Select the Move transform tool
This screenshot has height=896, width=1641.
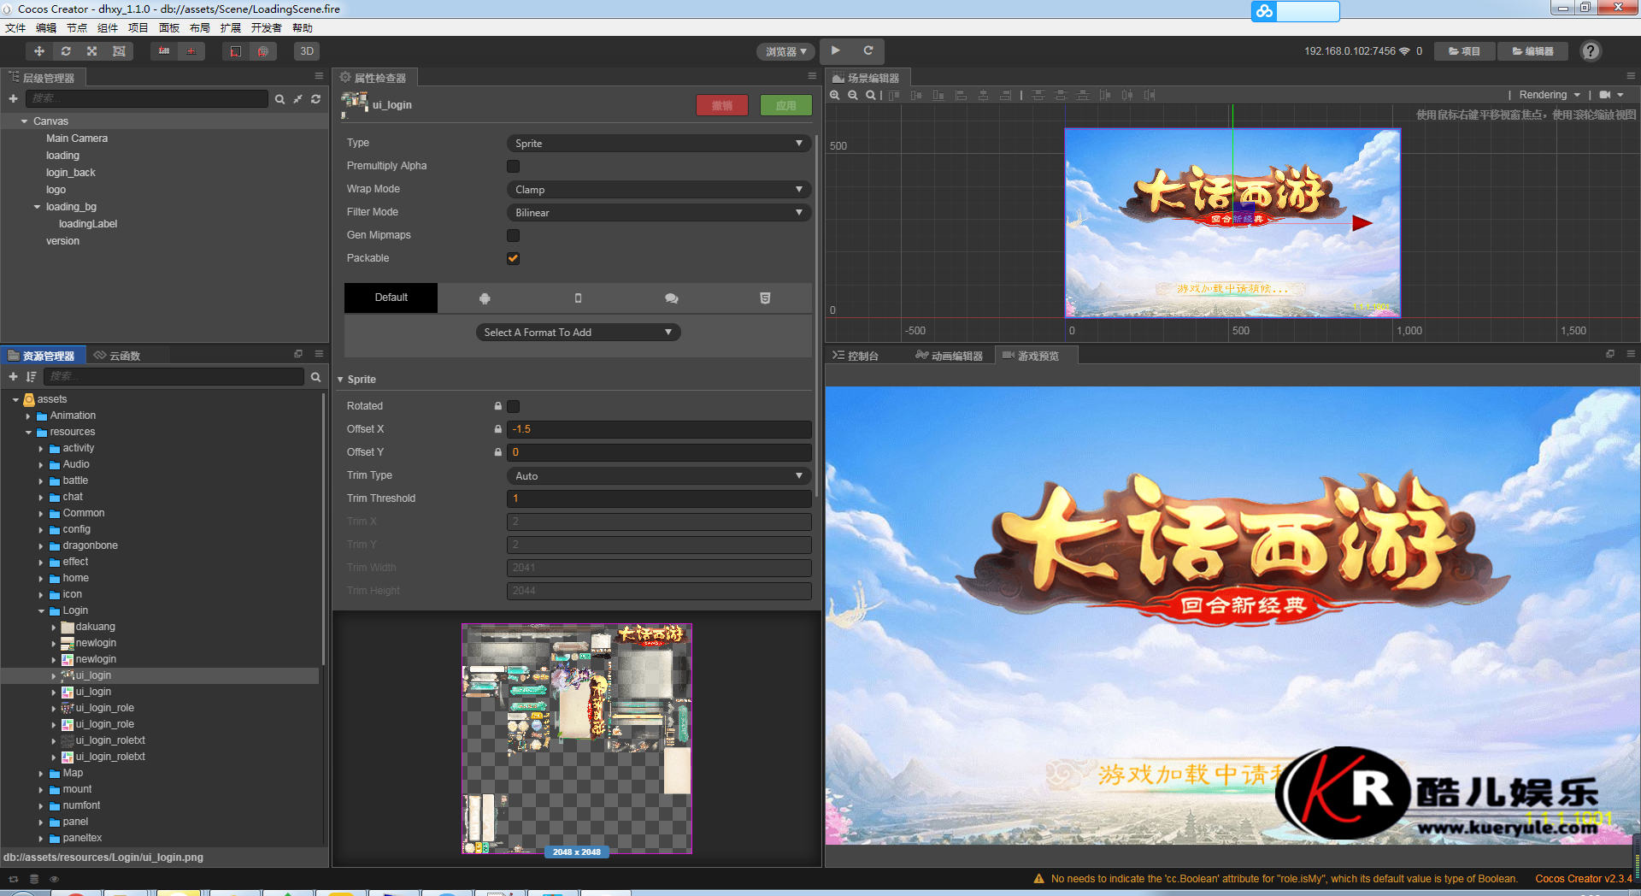(39, 51)
